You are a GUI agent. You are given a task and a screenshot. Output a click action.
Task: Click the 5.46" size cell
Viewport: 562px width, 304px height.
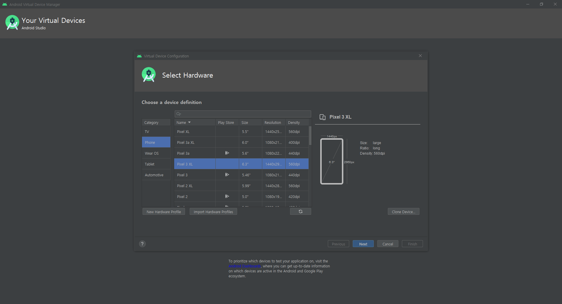[251, 175]
